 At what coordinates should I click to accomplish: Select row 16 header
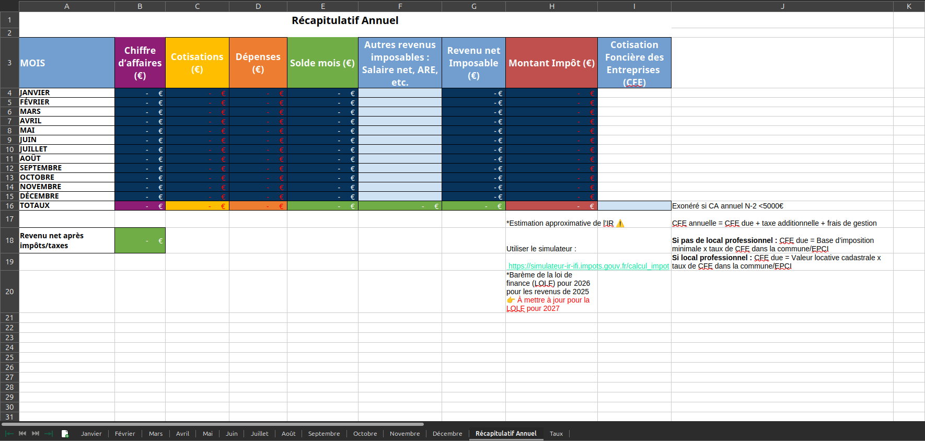(x=9, y=206)
